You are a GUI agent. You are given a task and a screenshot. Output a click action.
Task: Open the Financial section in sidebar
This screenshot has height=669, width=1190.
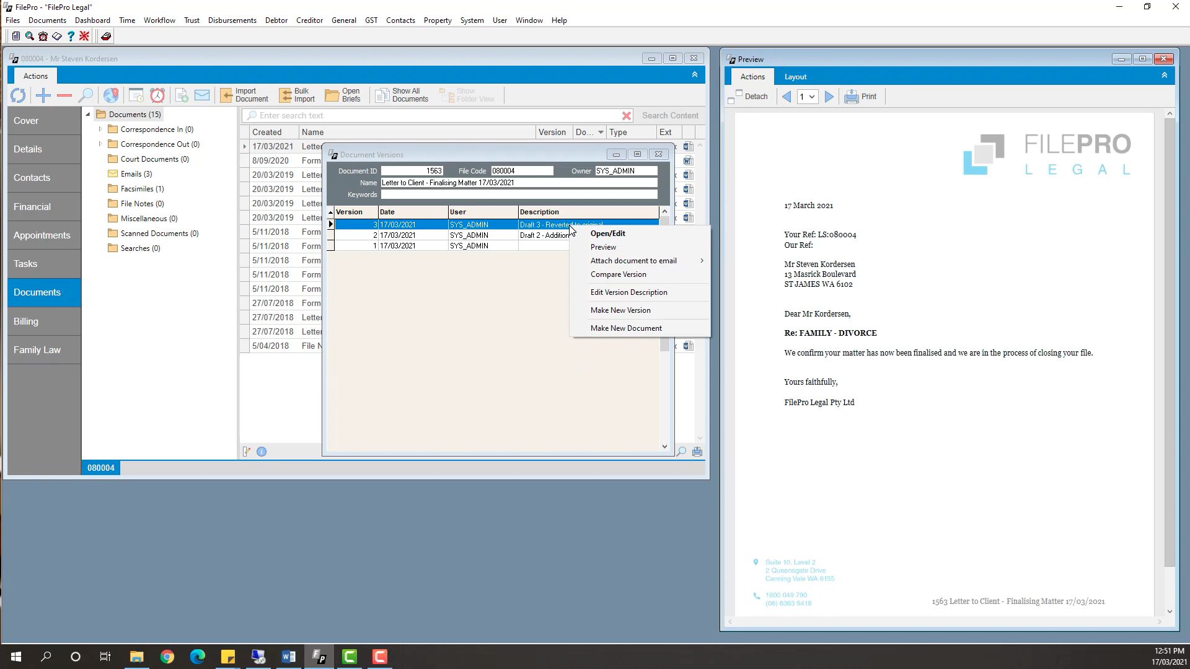(44, 207)
